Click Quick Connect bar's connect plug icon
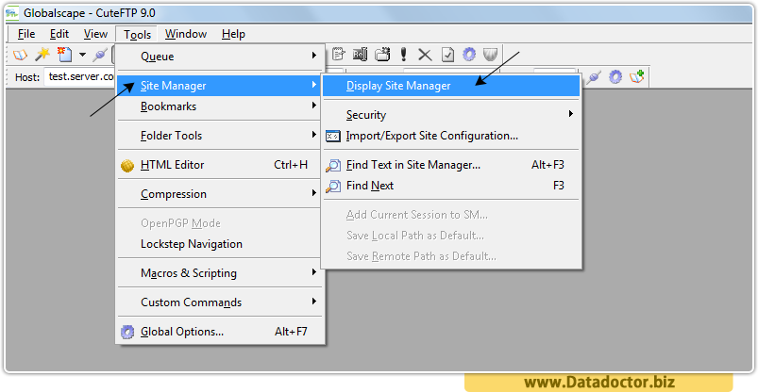 (x=594, y=76)
